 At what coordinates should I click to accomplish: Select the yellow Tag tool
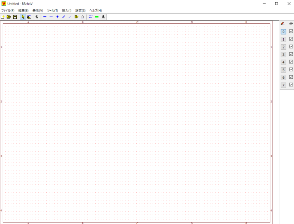pyautogui.click(x=76, y=17)
